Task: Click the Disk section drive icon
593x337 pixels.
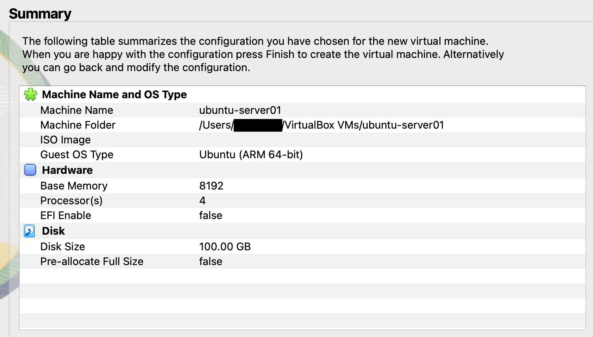Action: [30, 231]
